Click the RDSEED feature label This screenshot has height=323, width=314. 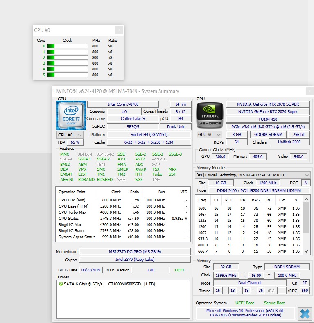pyautogui.click(x=105, y=180)
